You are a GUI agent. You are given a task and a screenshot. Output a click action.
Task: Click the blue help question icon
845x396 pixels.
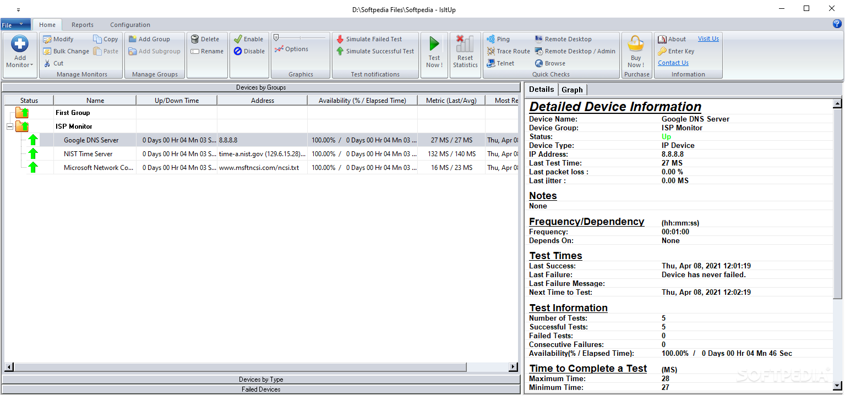(837, 24)
